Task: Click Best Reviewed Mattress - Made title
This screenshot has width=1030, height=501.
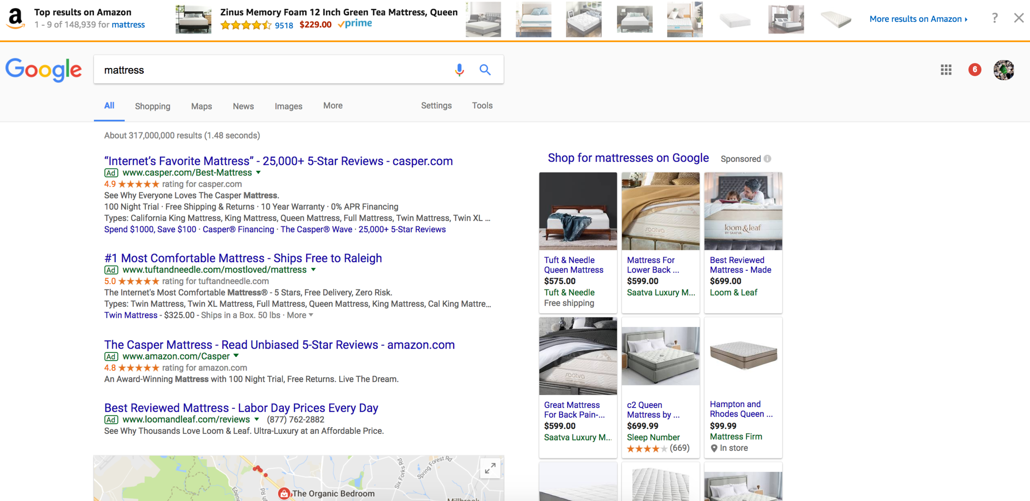Action: tap(740, 265)
